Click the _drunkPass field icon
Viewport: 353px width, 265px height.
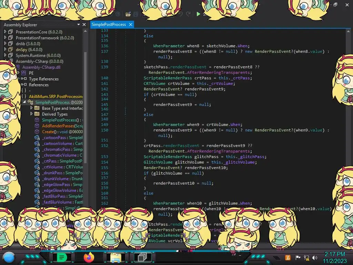tap(37, 173)
